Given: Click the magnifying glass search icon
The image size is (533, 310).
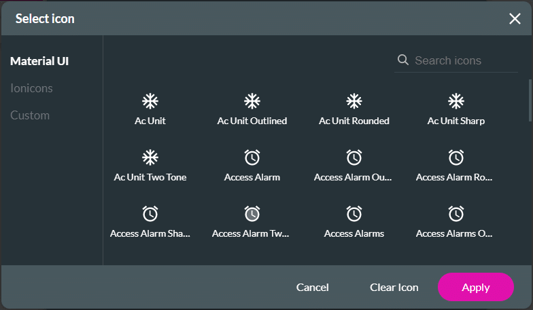Looking at the screenshot, I should point(402,60).
